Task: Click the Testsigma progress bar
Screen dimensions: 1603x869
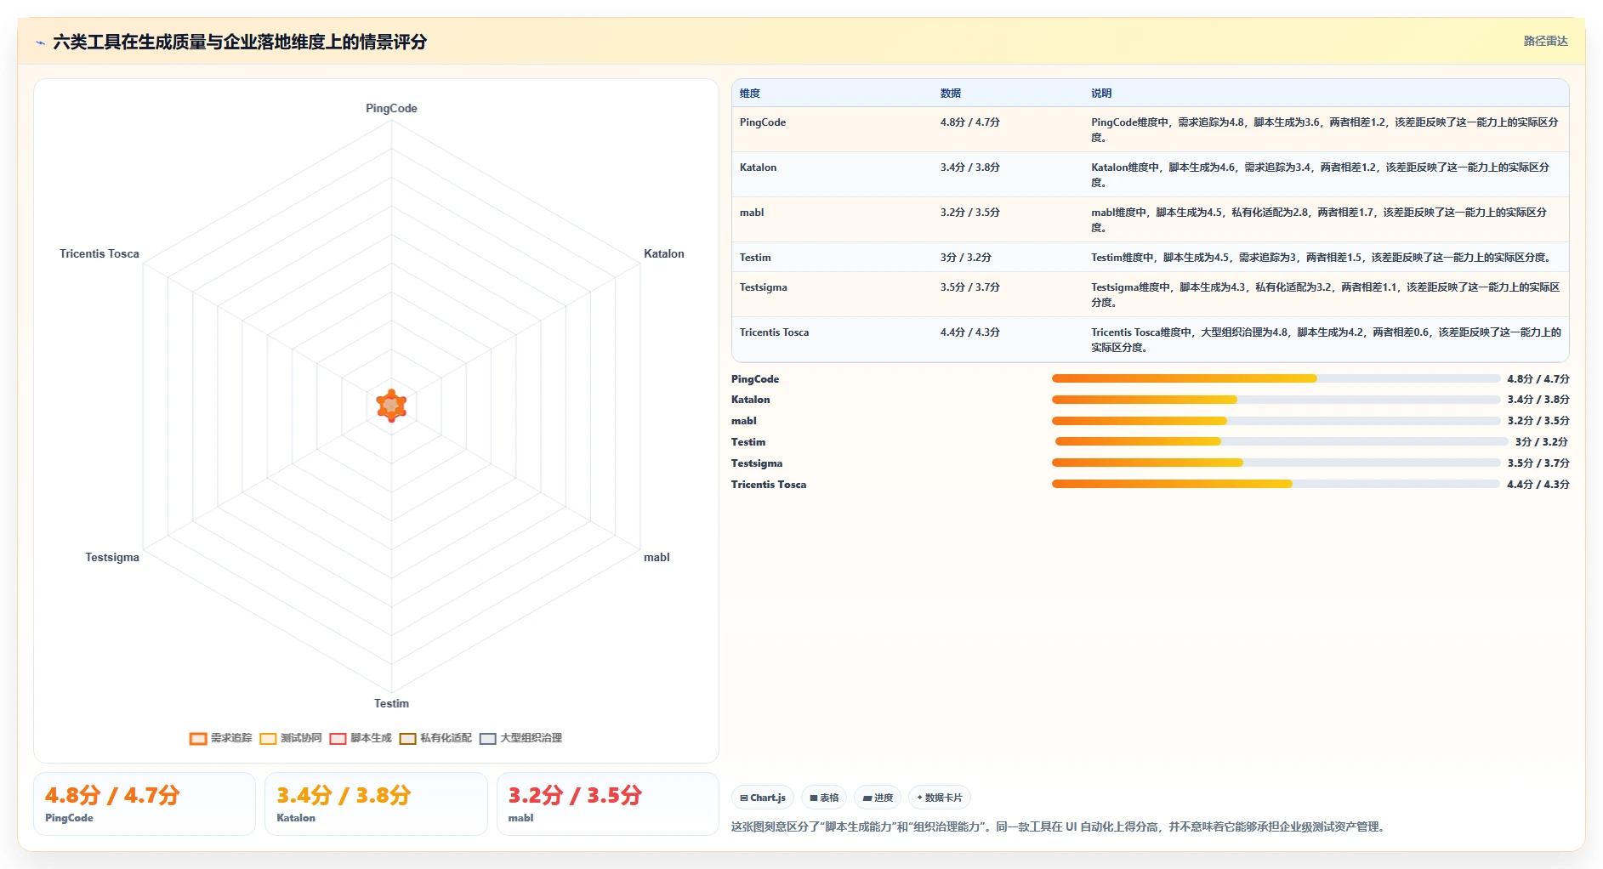Action: click(1276, 463)
